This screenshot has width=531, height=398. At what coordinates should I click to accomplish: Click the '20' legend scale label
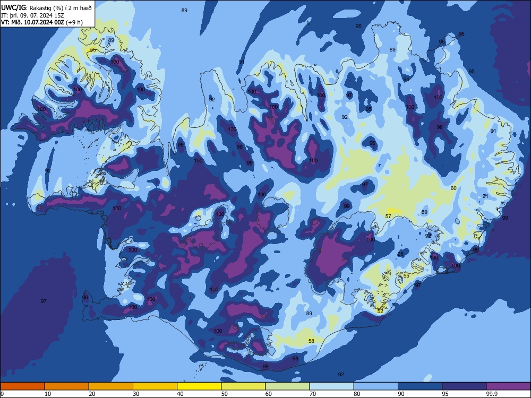[92, 394]
